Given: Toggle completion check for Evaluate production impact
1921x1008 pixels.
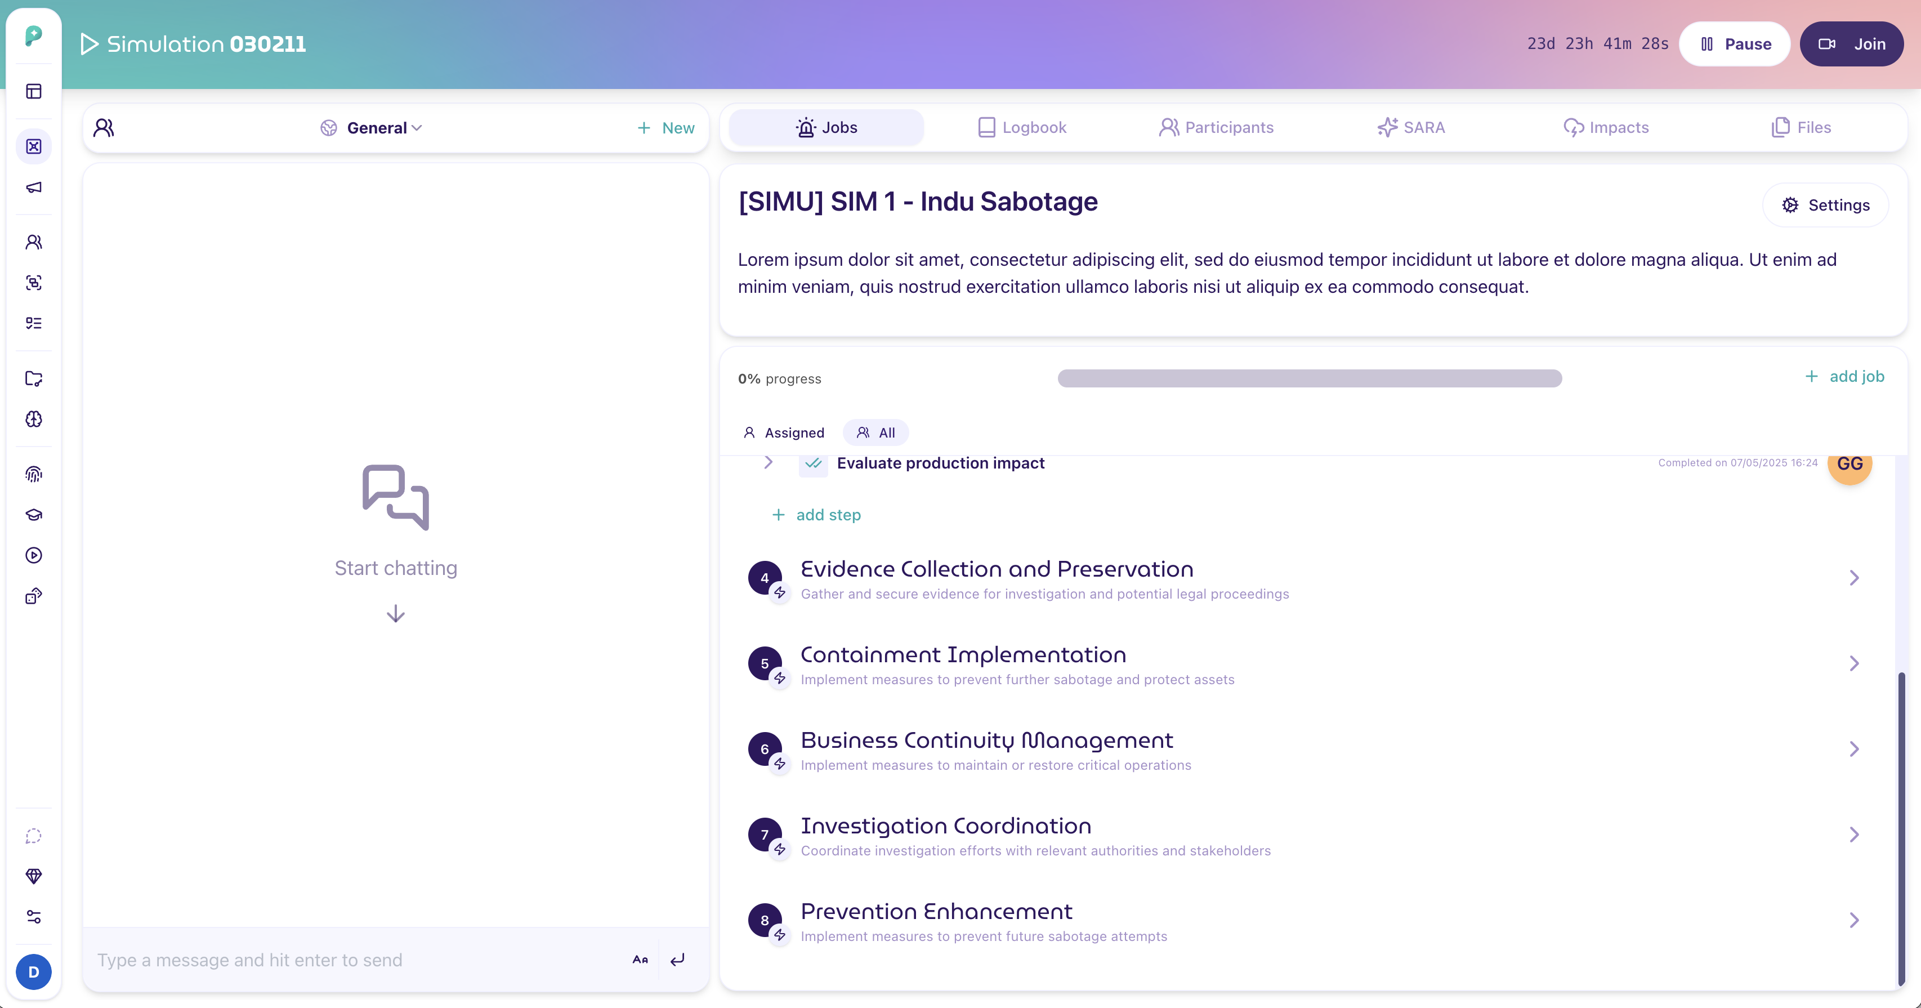Looking at the screenshot, I should pyautogui.click(x=813, y=463).
